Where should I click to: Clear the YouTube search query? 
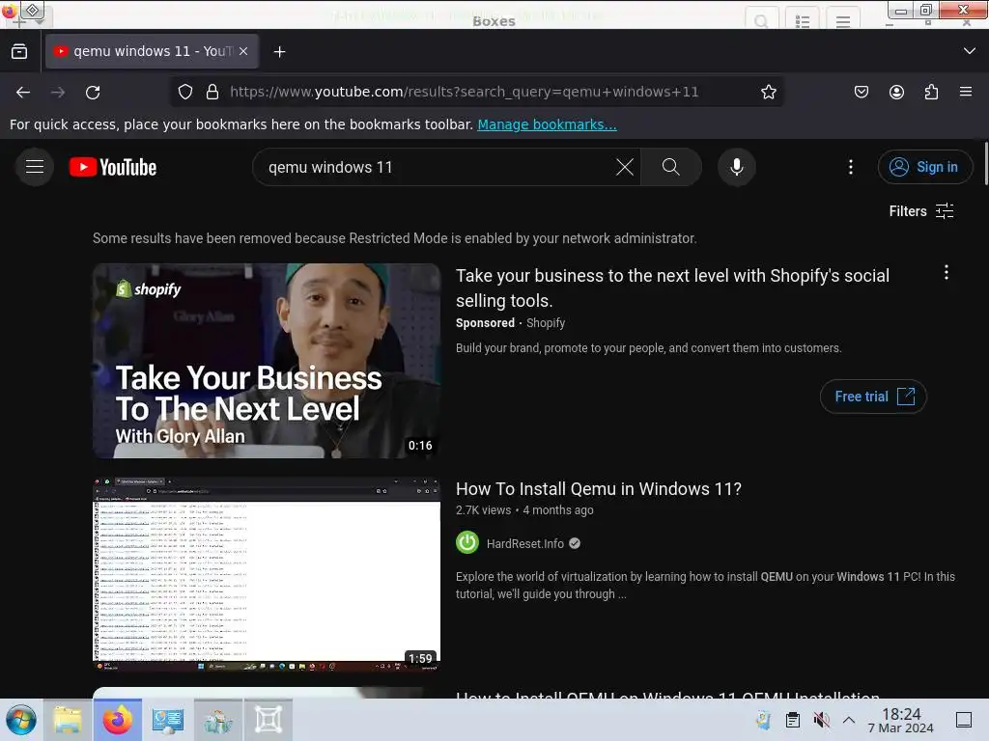tap(625, 167)
